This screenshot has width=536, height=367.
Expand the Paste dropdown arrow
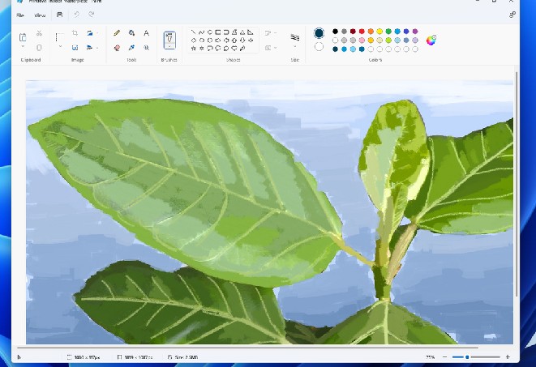coord(23,47)
